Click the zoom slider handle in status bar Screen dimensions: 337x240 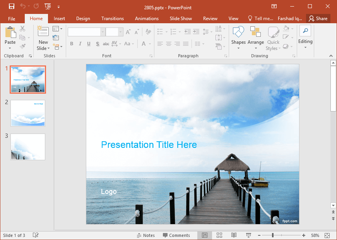coord(273,235)
